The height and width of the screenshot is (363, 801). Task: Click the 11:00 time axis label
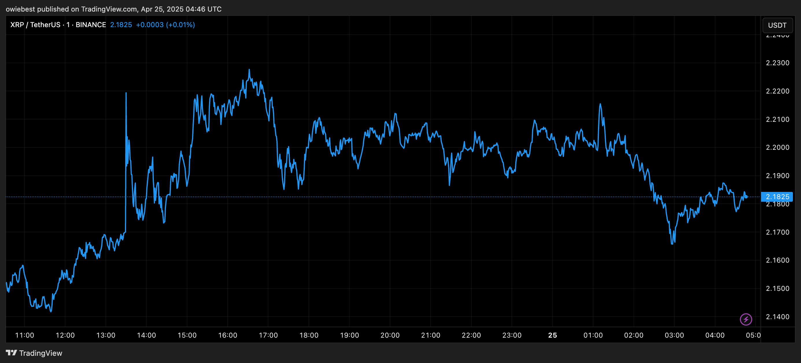(x=25, y=335)
